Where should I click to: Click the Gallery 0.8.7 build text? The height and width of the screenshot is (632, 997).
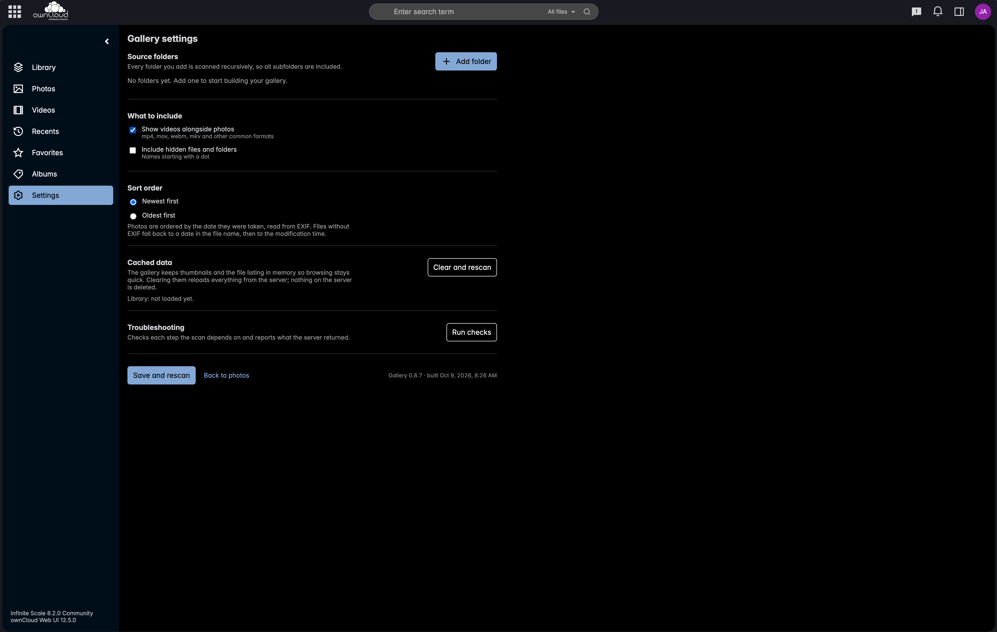443,375
